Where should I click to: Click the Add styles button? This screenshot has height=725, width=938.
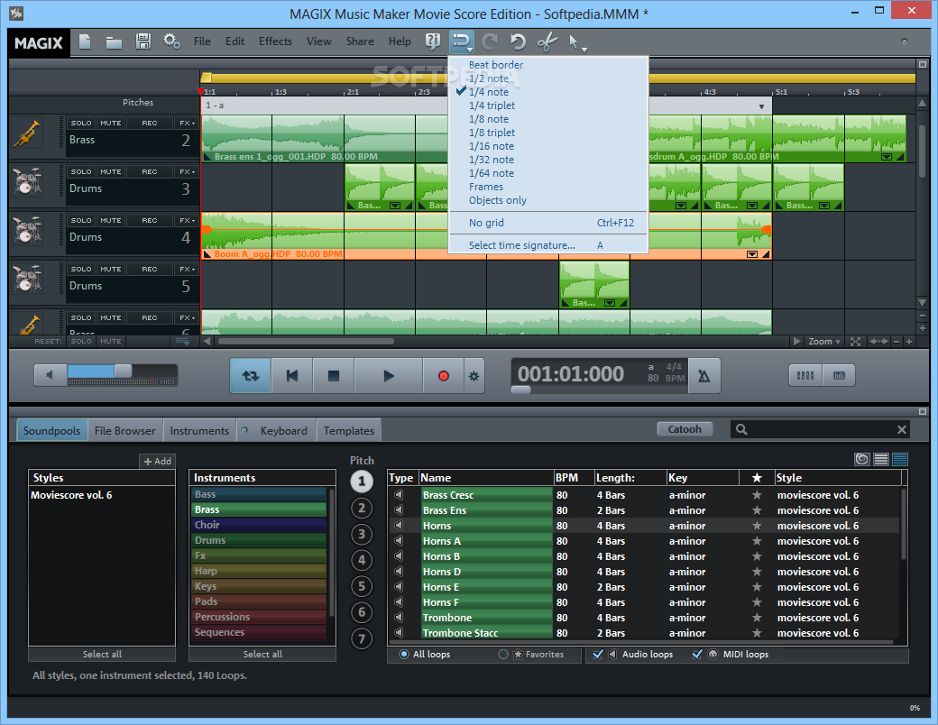tap(157, 461)
